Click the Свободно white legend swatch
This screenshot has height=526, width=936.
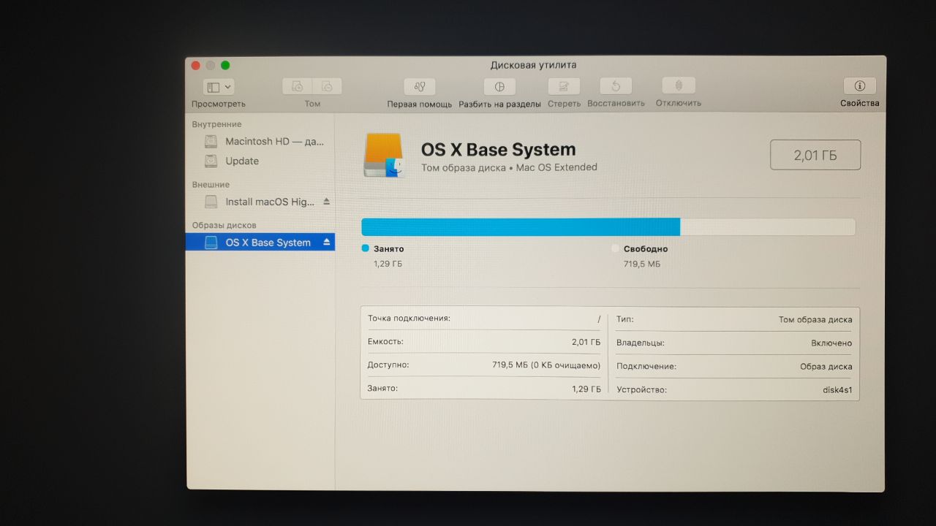click(615, 248)
